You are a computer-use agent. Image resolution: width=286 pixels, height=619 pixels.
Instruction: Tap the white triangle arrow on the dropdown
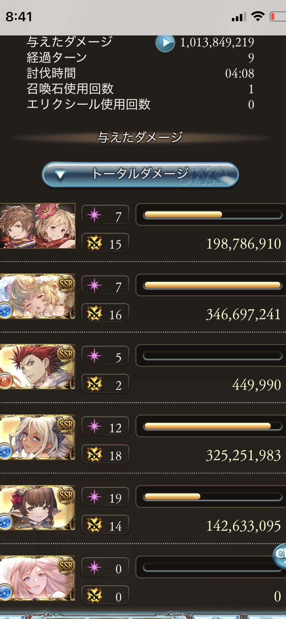click(x=60, y=175)
